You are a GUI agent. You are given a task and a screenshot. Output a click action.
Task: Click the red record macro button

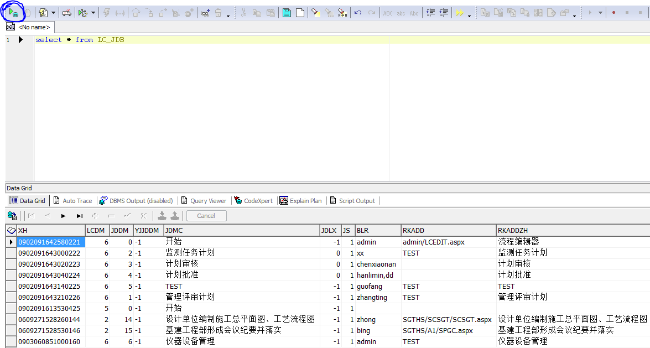pos(614,13)
